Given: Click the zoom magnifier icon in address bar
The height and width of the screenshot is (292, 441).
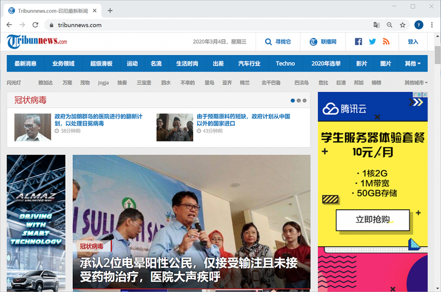Looking at the screenshot, I should (x=389, y=25).
